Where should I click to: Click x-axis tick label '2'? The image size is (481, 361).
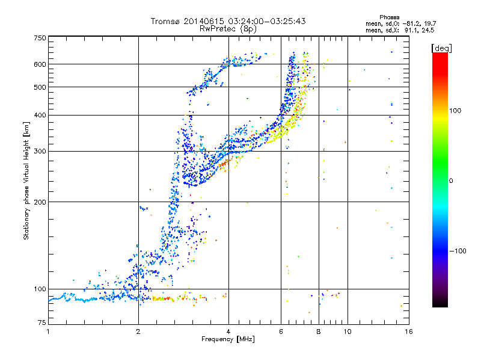coord(138,332)
